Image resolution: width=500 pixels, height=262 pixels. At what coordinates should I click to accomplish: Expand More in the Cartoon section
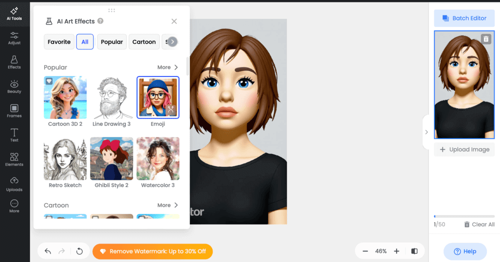(x=167, y=205)
